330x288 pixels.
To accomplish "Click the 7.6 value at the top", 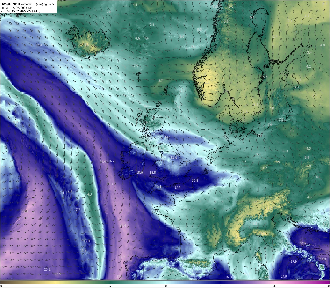I will coord(109,12).
